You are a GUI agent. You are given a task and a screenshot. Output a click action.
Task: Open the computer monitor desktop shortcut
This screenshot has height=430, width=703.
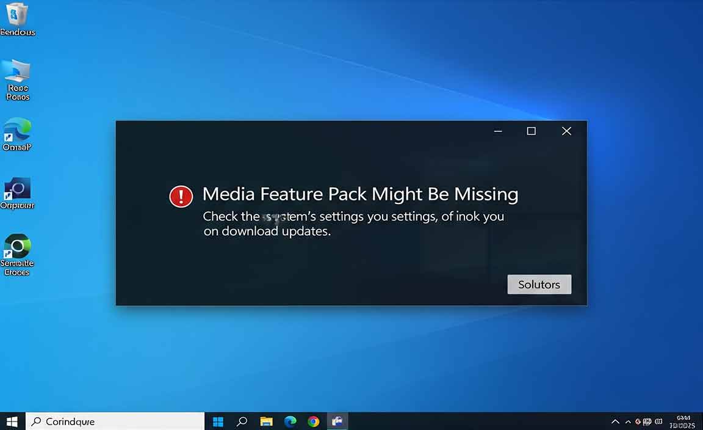pos(17,71)
